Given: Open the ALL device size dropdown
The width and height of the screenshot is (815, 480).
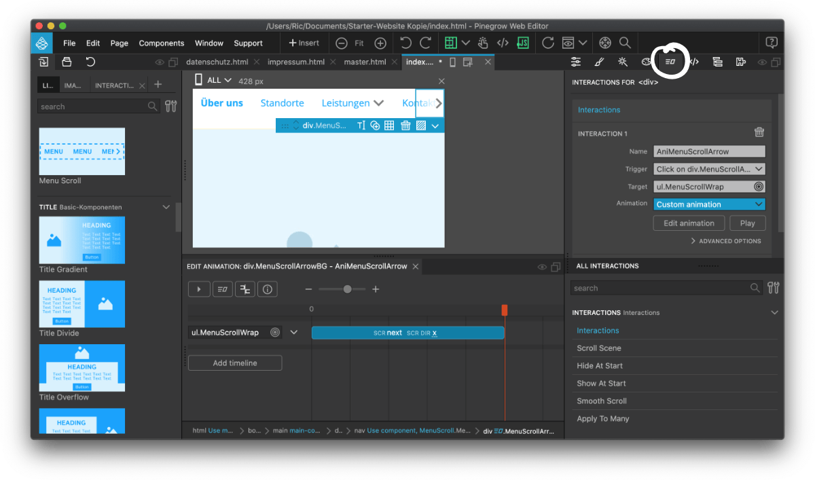Looking at the screenshot, I should tap(213, 80).
